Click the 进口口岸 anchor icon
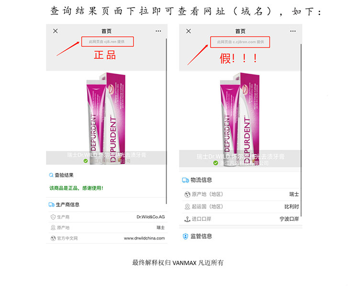The image size is (359, 286). (187, 219)
